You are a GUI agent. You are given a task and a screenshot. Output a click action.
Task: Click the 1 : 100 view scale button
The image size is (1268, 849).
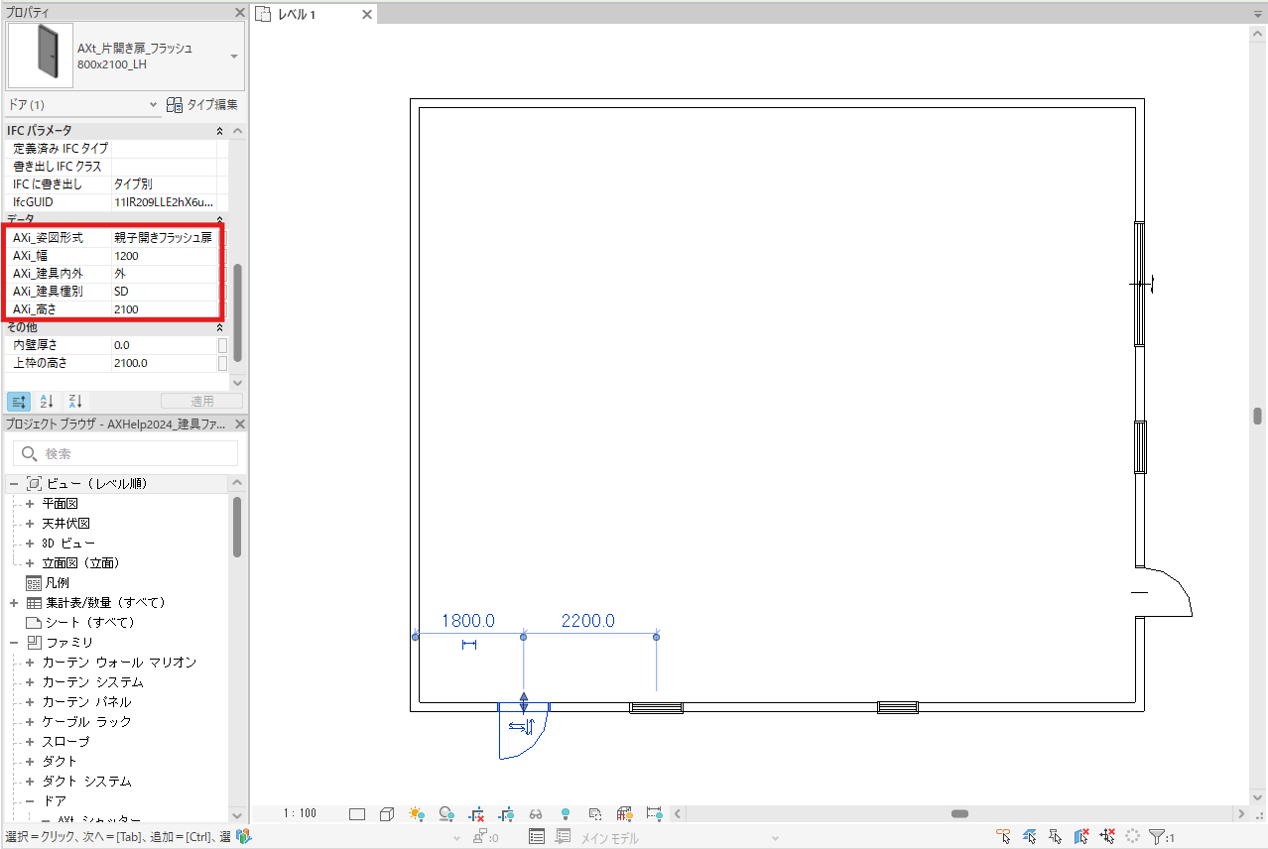coord(300,814)
